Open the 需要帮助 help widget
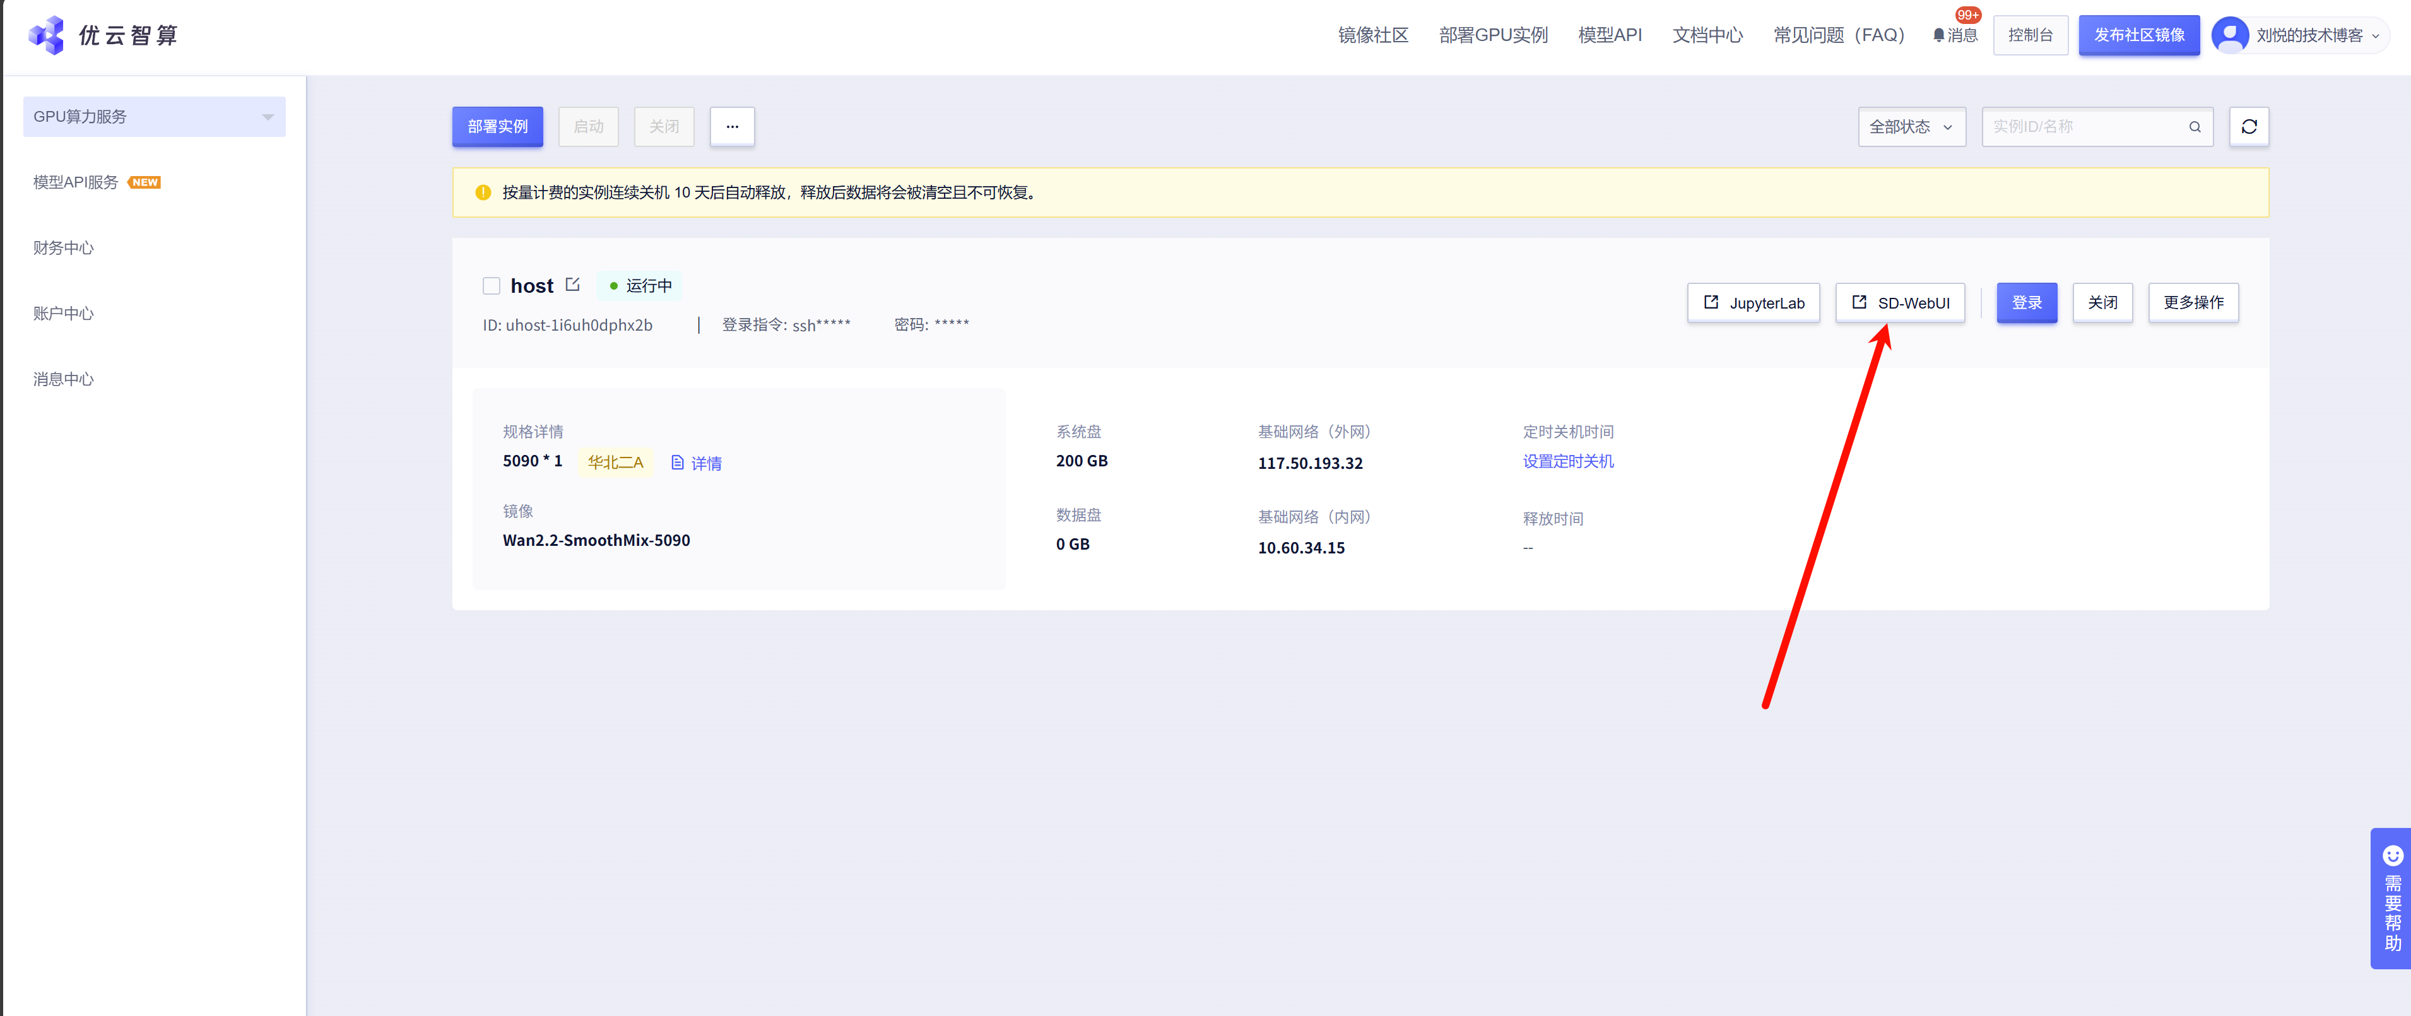Image resolution: width=2411 pixels, height=1016 pixels. [x=2391, y=898]
